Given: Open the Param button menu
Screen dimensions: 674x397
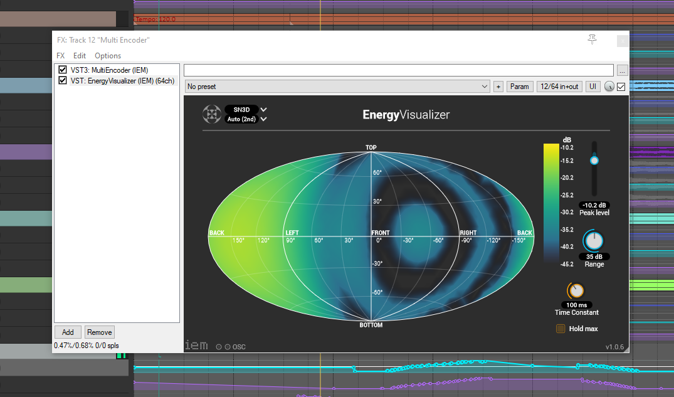Looking at the screenshot, I should point(520,87).
